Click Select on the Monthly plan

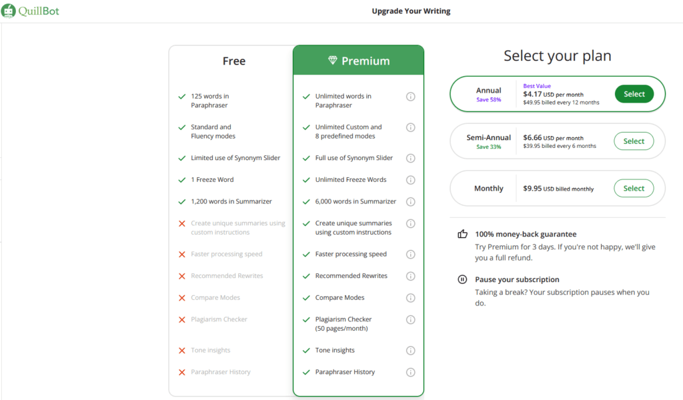634,188
